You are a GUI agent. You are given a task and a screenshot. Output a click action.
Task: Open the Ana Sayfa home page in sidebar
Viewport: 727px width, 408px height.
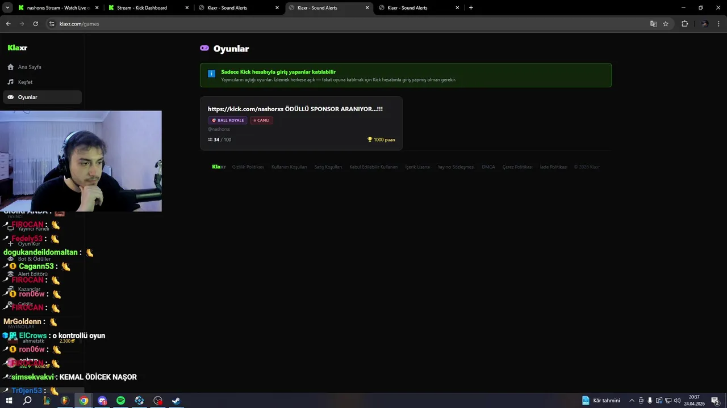(42, 67)
